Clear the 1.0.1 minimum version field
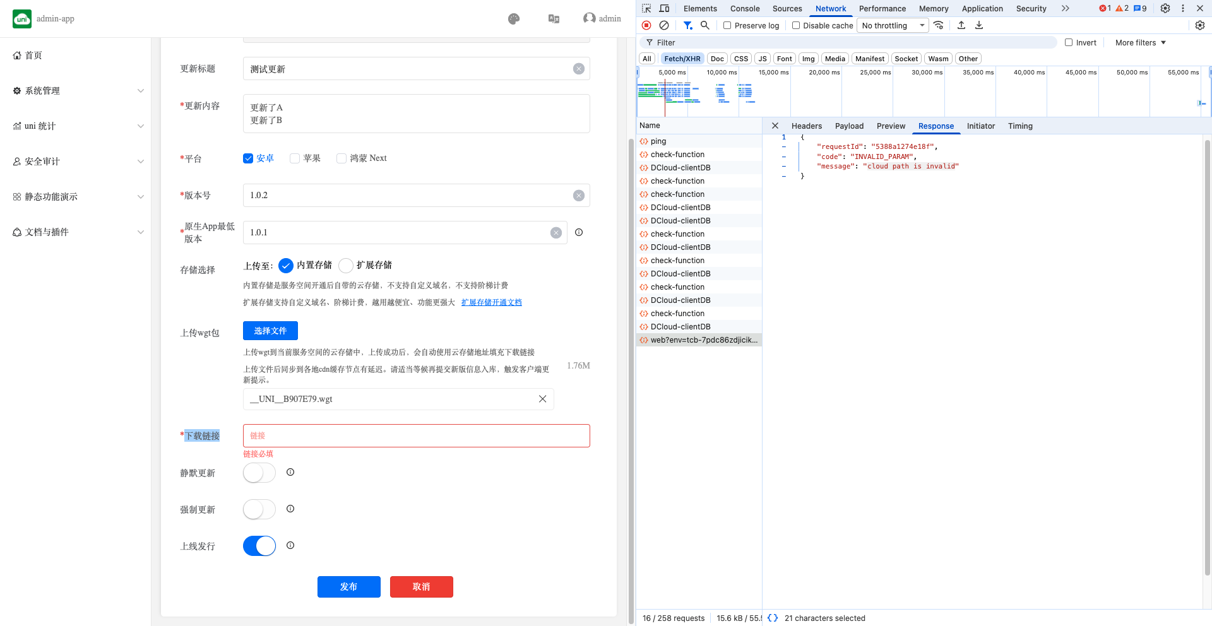This screenshot has height=626, width=1212. (x=556, y=233)
